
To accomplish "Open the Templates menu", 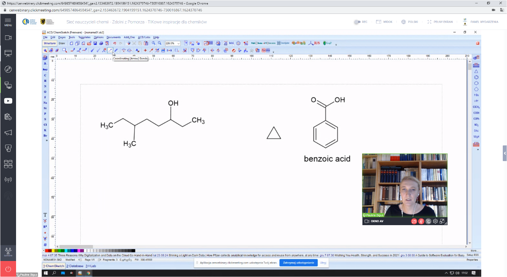I will coord(84,37).
